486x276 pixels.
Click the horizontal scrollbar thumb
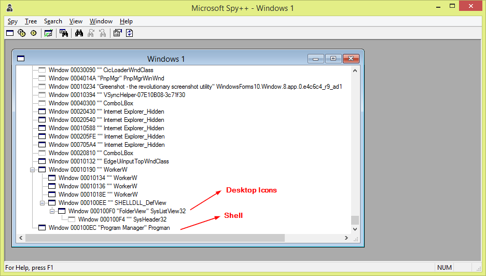[155, 238]
